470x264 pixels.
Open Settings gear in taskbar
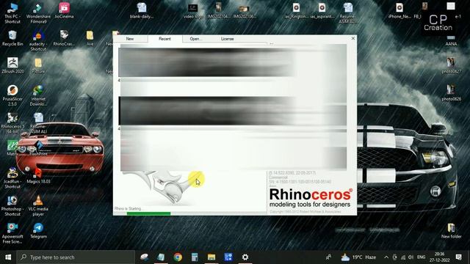(245, 257)
